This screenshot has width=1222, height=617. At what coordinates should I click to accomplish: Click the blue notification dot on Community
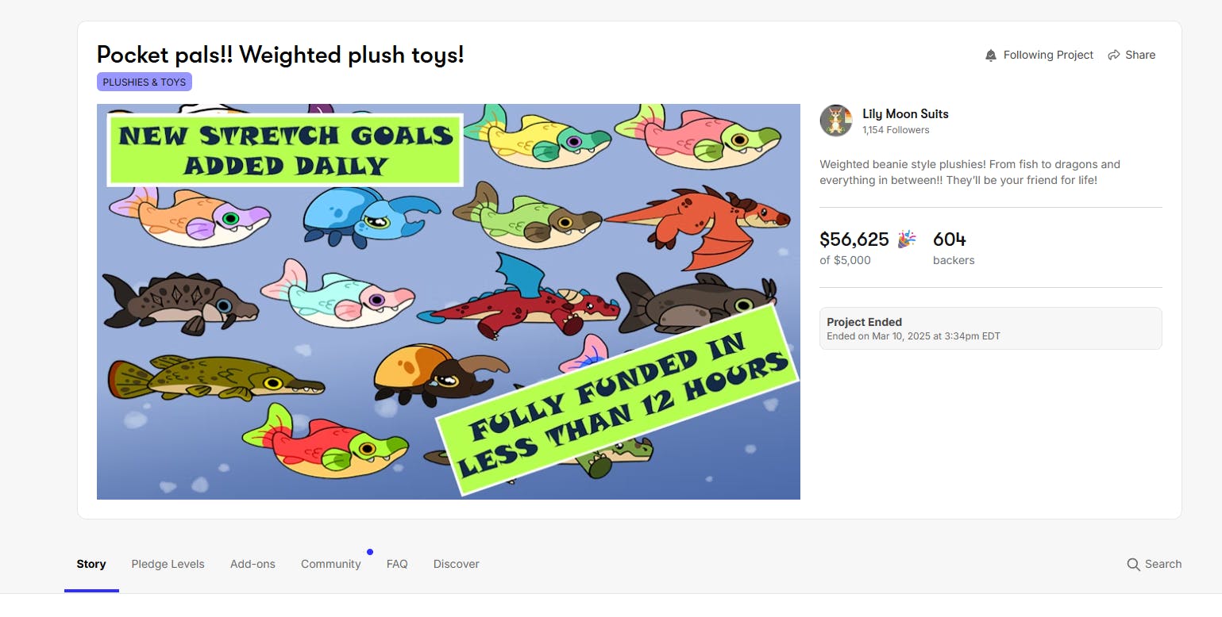tap(370, 552)
